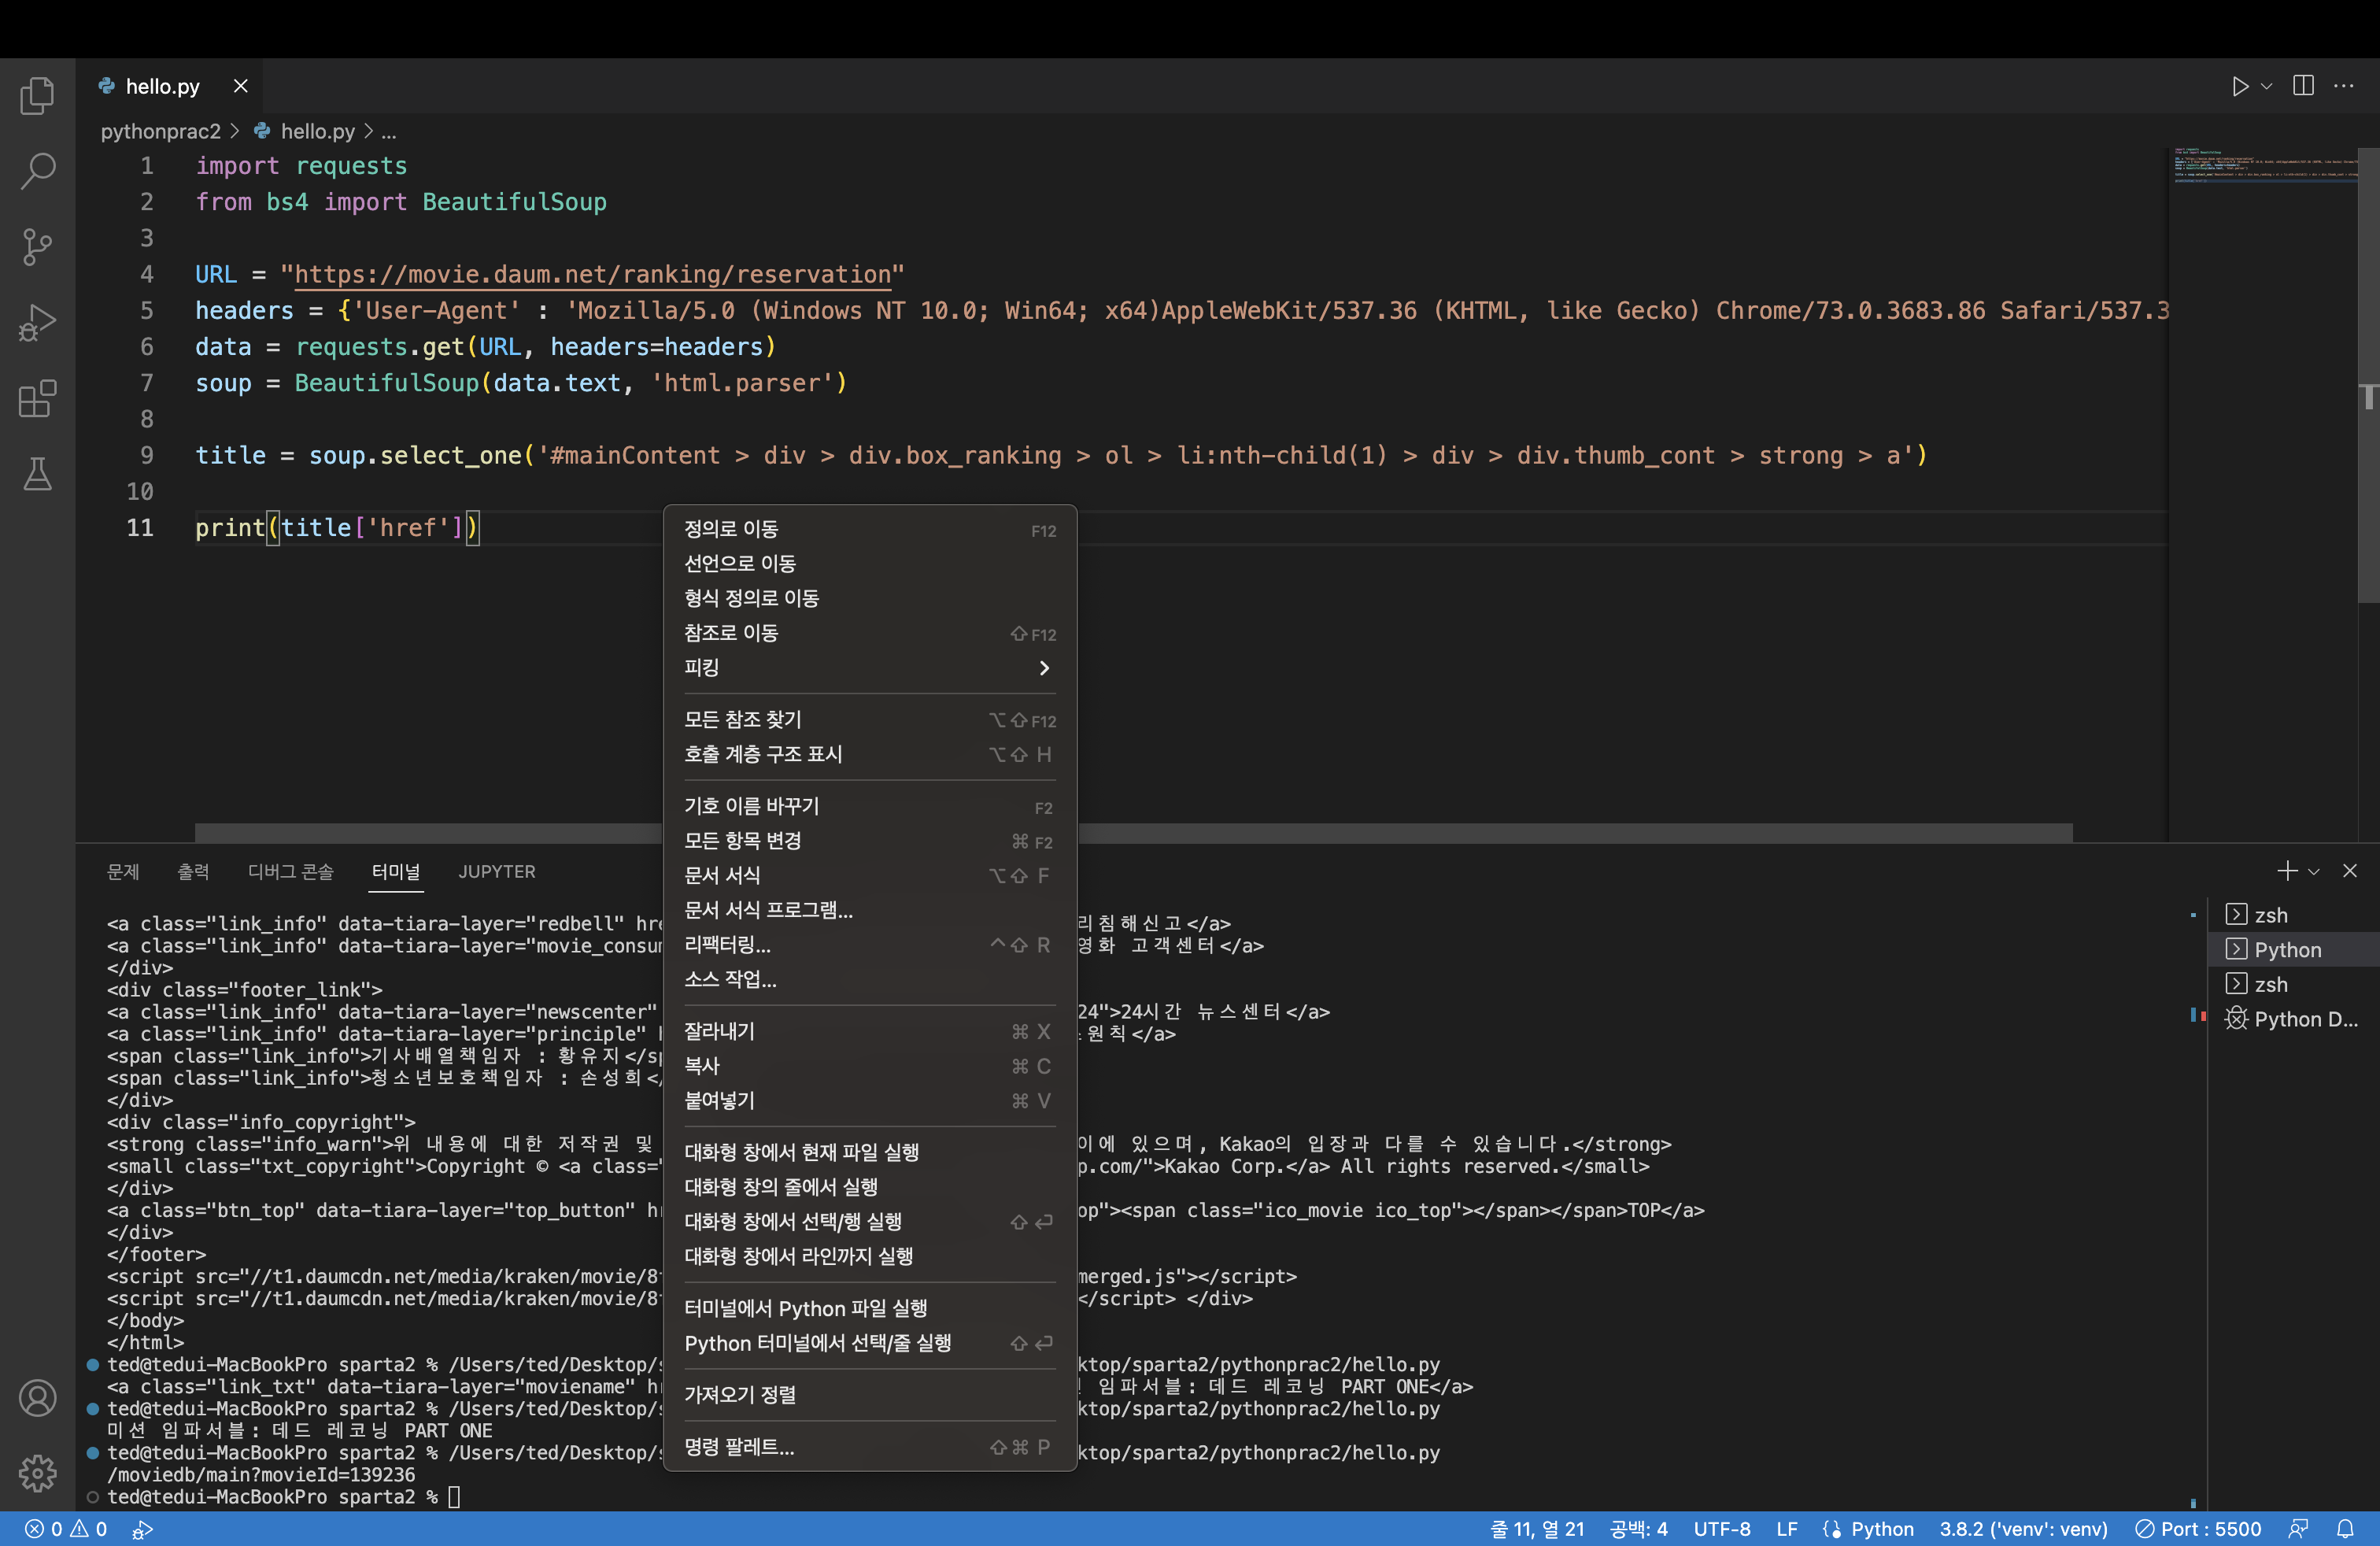Open the movie.daum.net URL link in code
This screenshot has height=1546, width=2380.
592,274
